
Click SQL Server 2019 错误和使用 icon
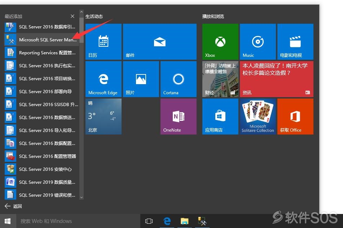[x=10, y=195]
